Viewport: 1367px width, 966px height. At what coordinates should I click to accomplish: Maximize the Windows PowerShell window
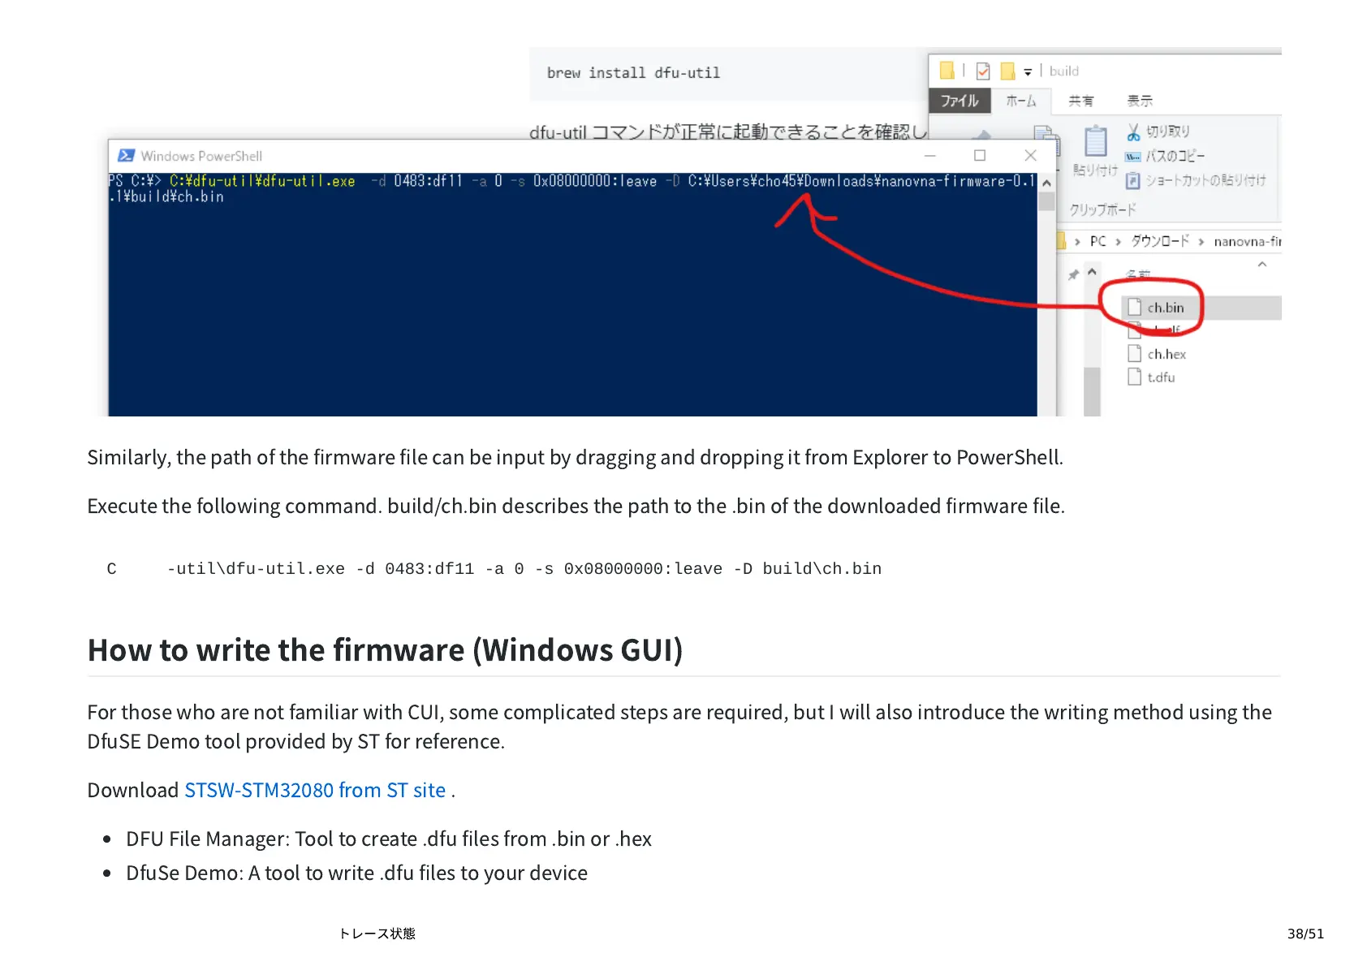980,155
